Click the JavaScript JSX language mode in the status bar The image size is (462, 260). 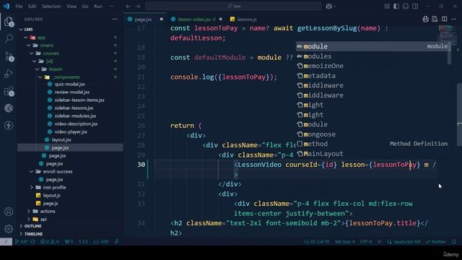coord(404,241)
